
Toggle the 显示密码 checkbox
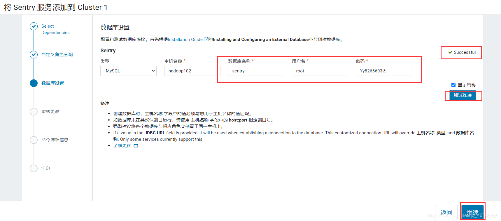pos(453,85)
